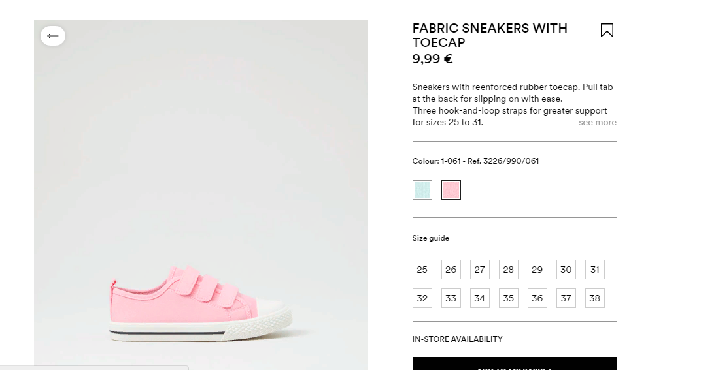Select the light blue colour swatch
Image resolution: width=714 pixels, height=370 pixels.
click(422, 190)
